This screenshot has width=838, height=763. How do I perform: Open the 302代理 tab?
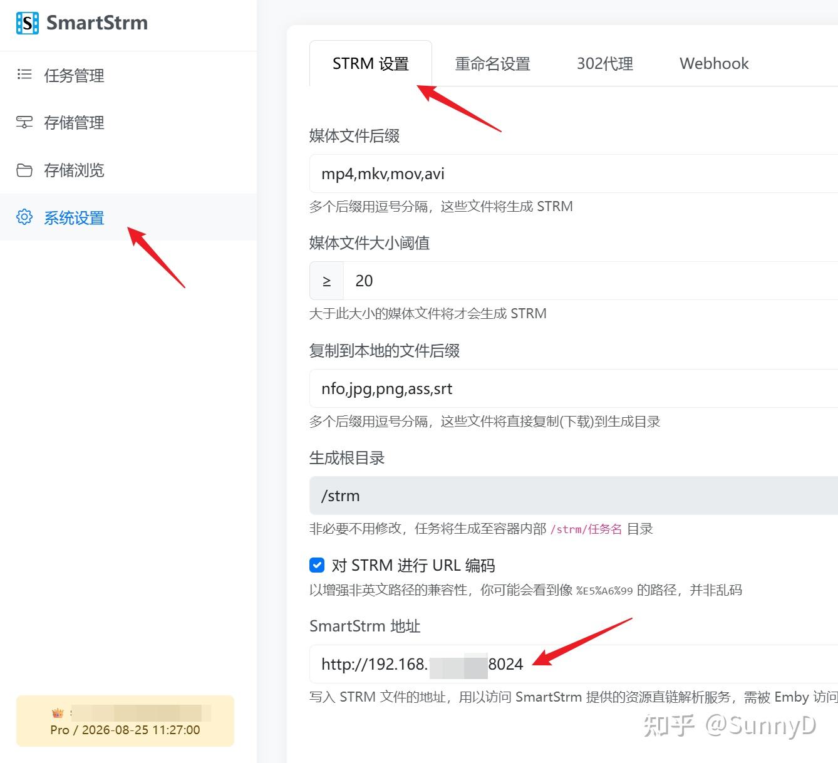click(604, 63)
